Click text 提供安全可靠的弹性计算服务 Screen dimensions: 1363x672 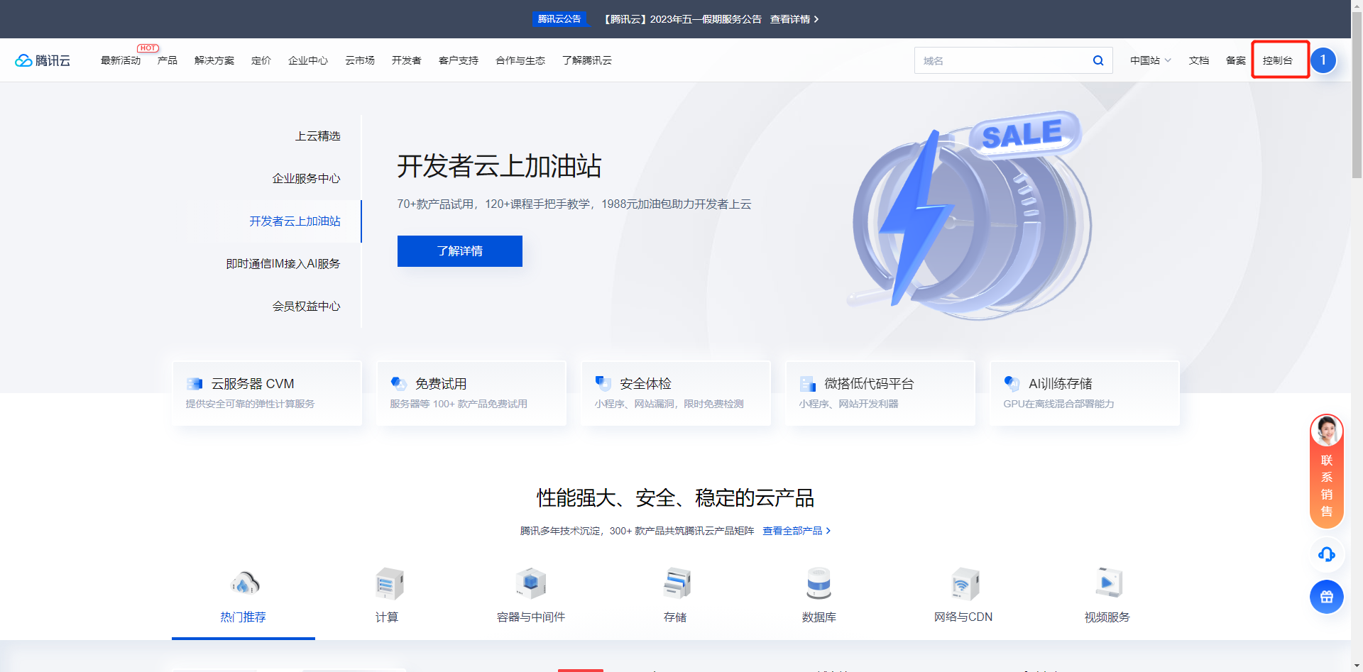(251, 404)
